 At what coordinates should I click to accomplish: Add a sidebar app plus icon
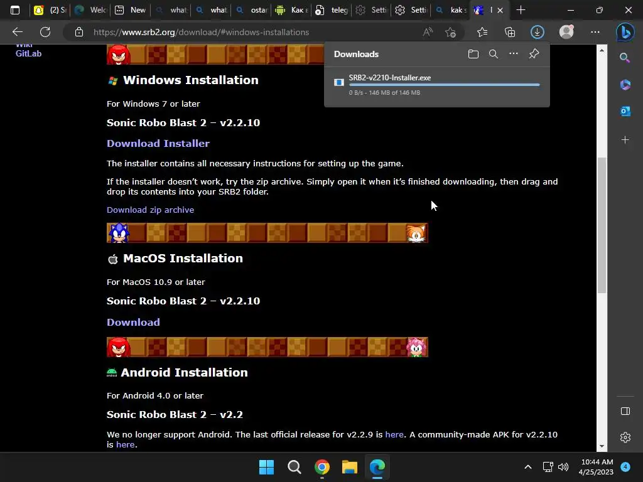625,140
